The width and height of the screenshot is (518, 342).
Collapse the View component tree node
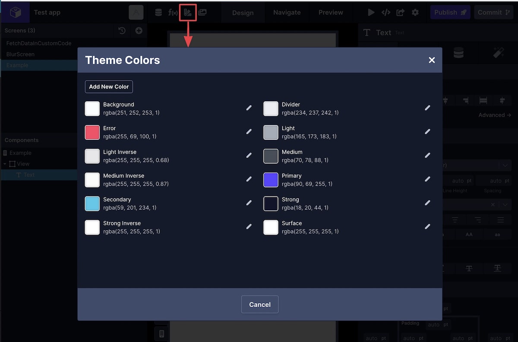tap(5, 164)
